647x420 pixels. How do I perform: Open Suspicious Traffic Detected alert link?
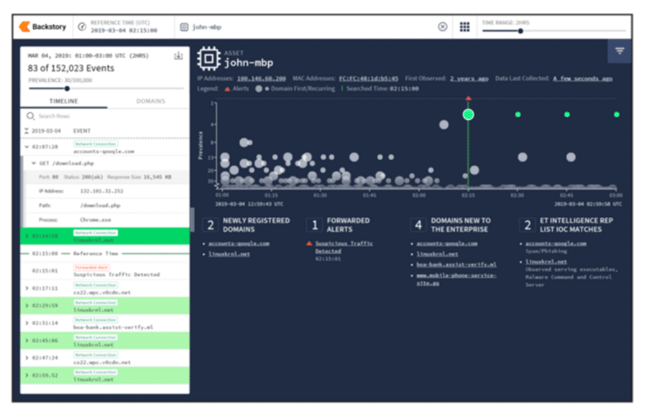click(x=344, y=247)
